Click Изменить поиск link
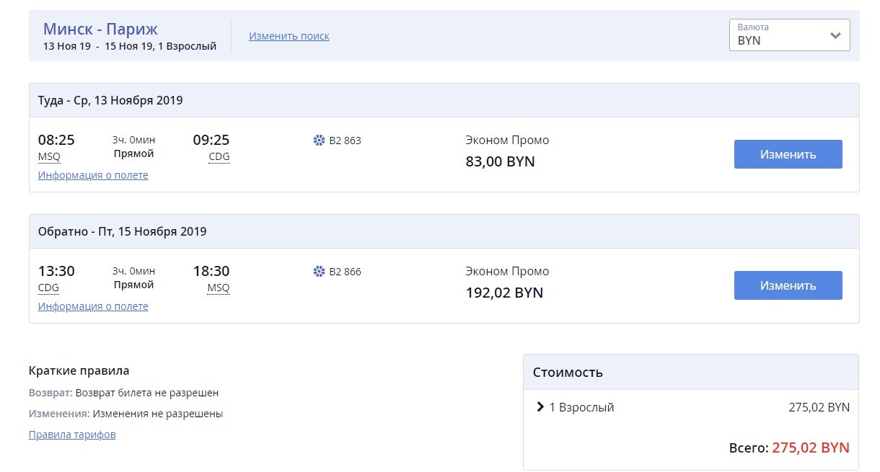This screenshot has height=472, width=880. [289, 36]
